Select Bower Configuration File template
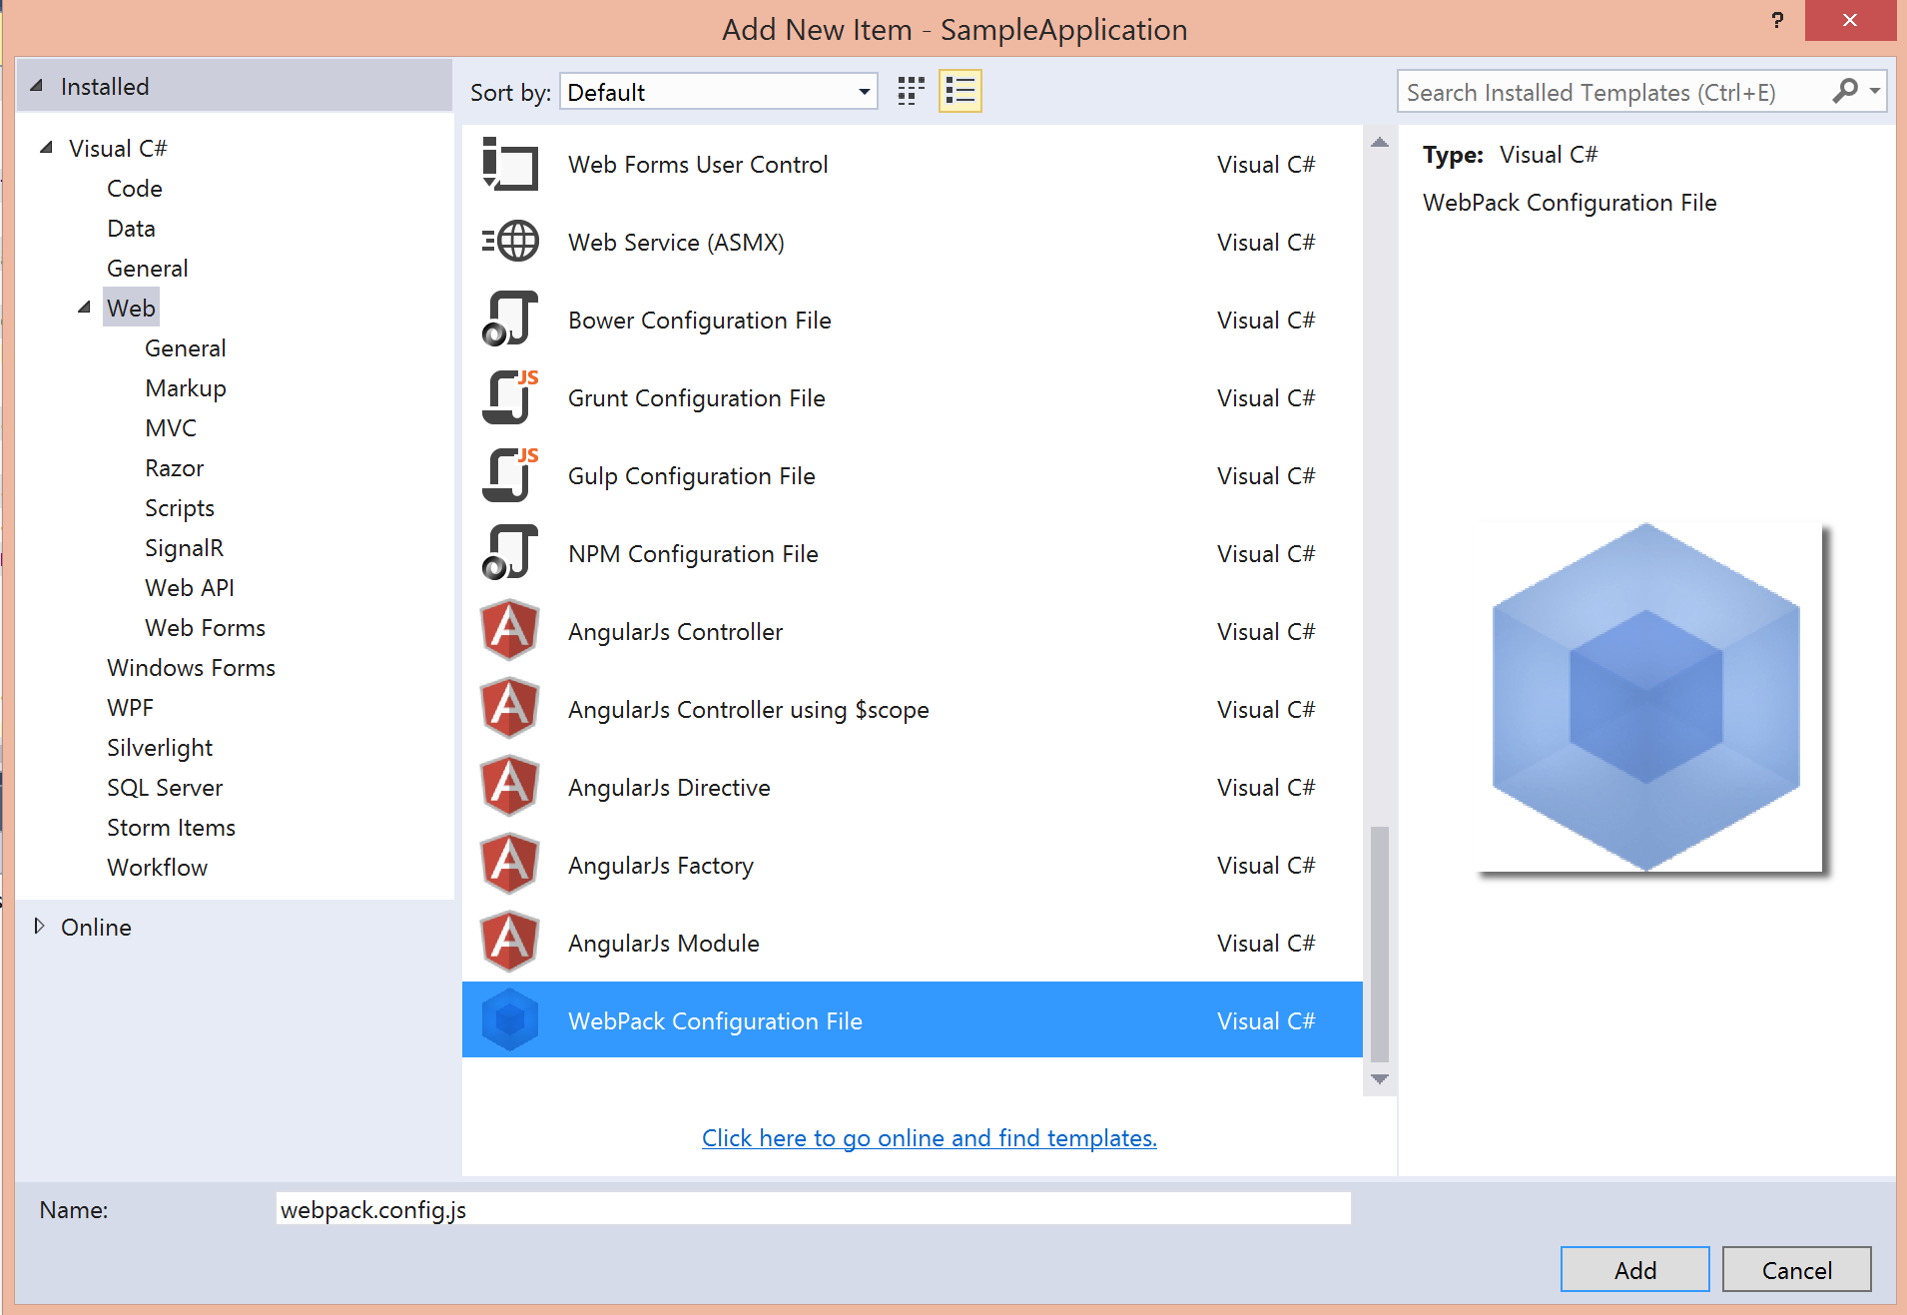The width and height of the screenshot is (1907, 1315). (913, 320)
